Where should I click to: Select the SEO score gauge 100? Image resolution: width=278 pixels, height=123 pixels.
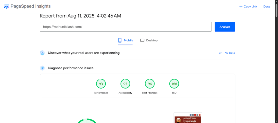174,84
